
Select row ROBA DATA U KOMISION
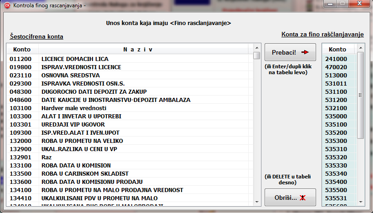pos(130,166)
